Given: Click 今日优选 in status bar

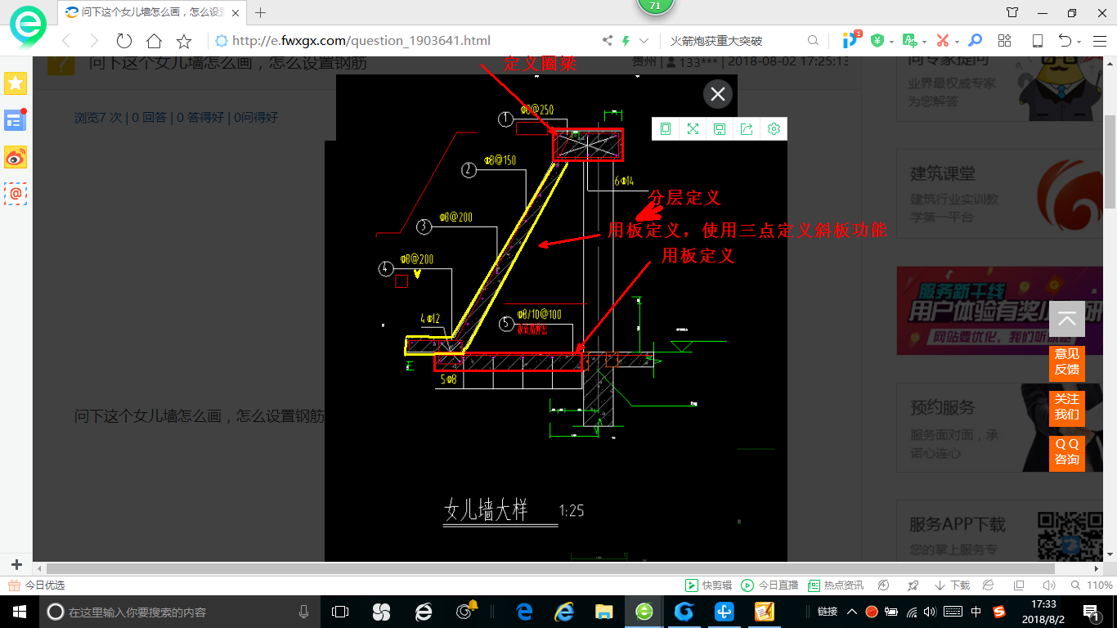Looking at the screenshot, I should pyautogui.click(x=36, y=585).
